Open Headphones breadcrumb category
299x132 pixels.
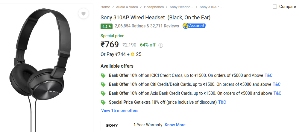(154, 7)
